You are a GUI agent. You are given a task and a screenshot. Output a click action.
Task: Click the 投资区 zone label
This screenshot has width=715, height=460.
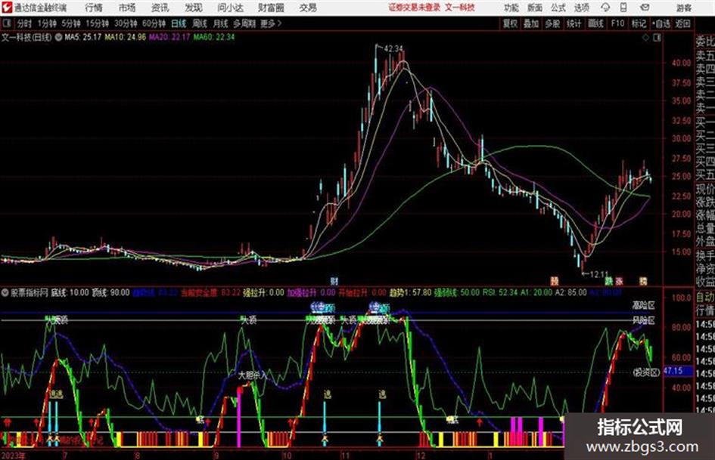pos(647,372)
